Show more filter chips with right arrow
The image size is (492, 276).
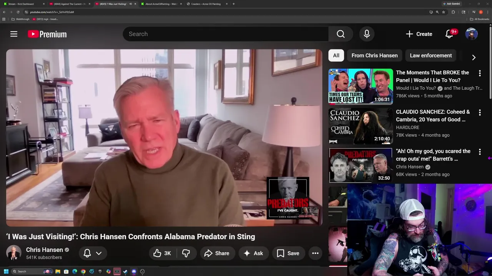point(474,58)
